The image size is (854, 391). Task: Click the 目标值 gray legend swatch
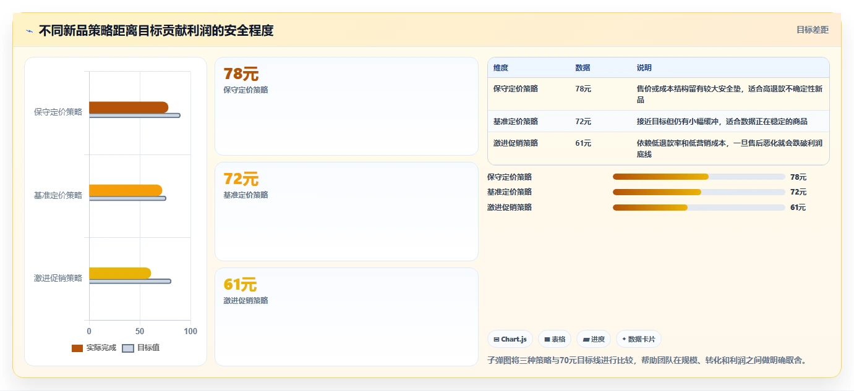point(128,348)
